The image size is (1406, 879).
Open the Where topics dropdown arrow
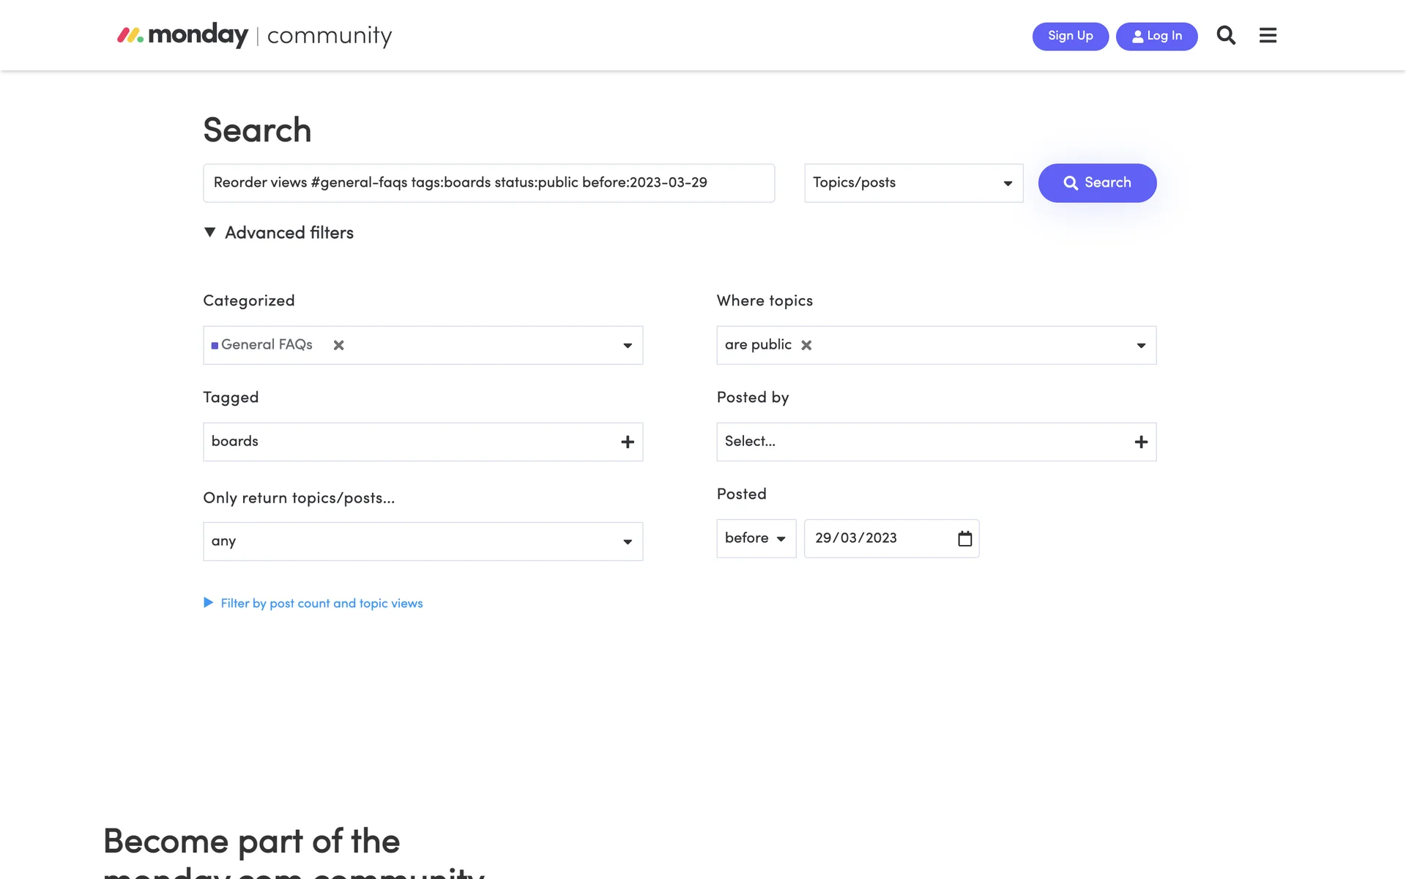1141,345
